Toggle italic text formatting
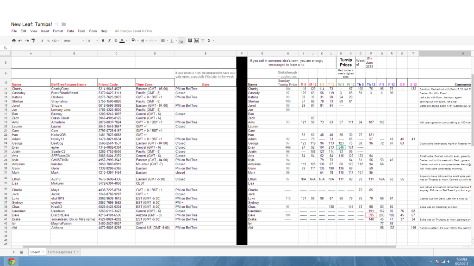Screen dimensions: 474x266 [x=108, y=41]
